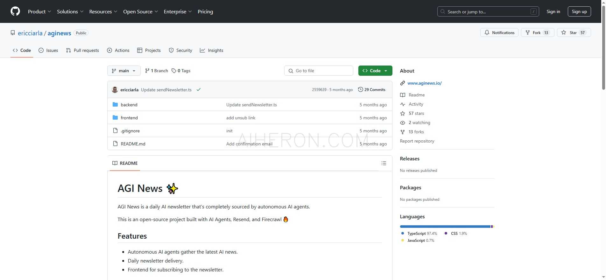Open the Enterprise dropdown

click(x=178, y=11)
